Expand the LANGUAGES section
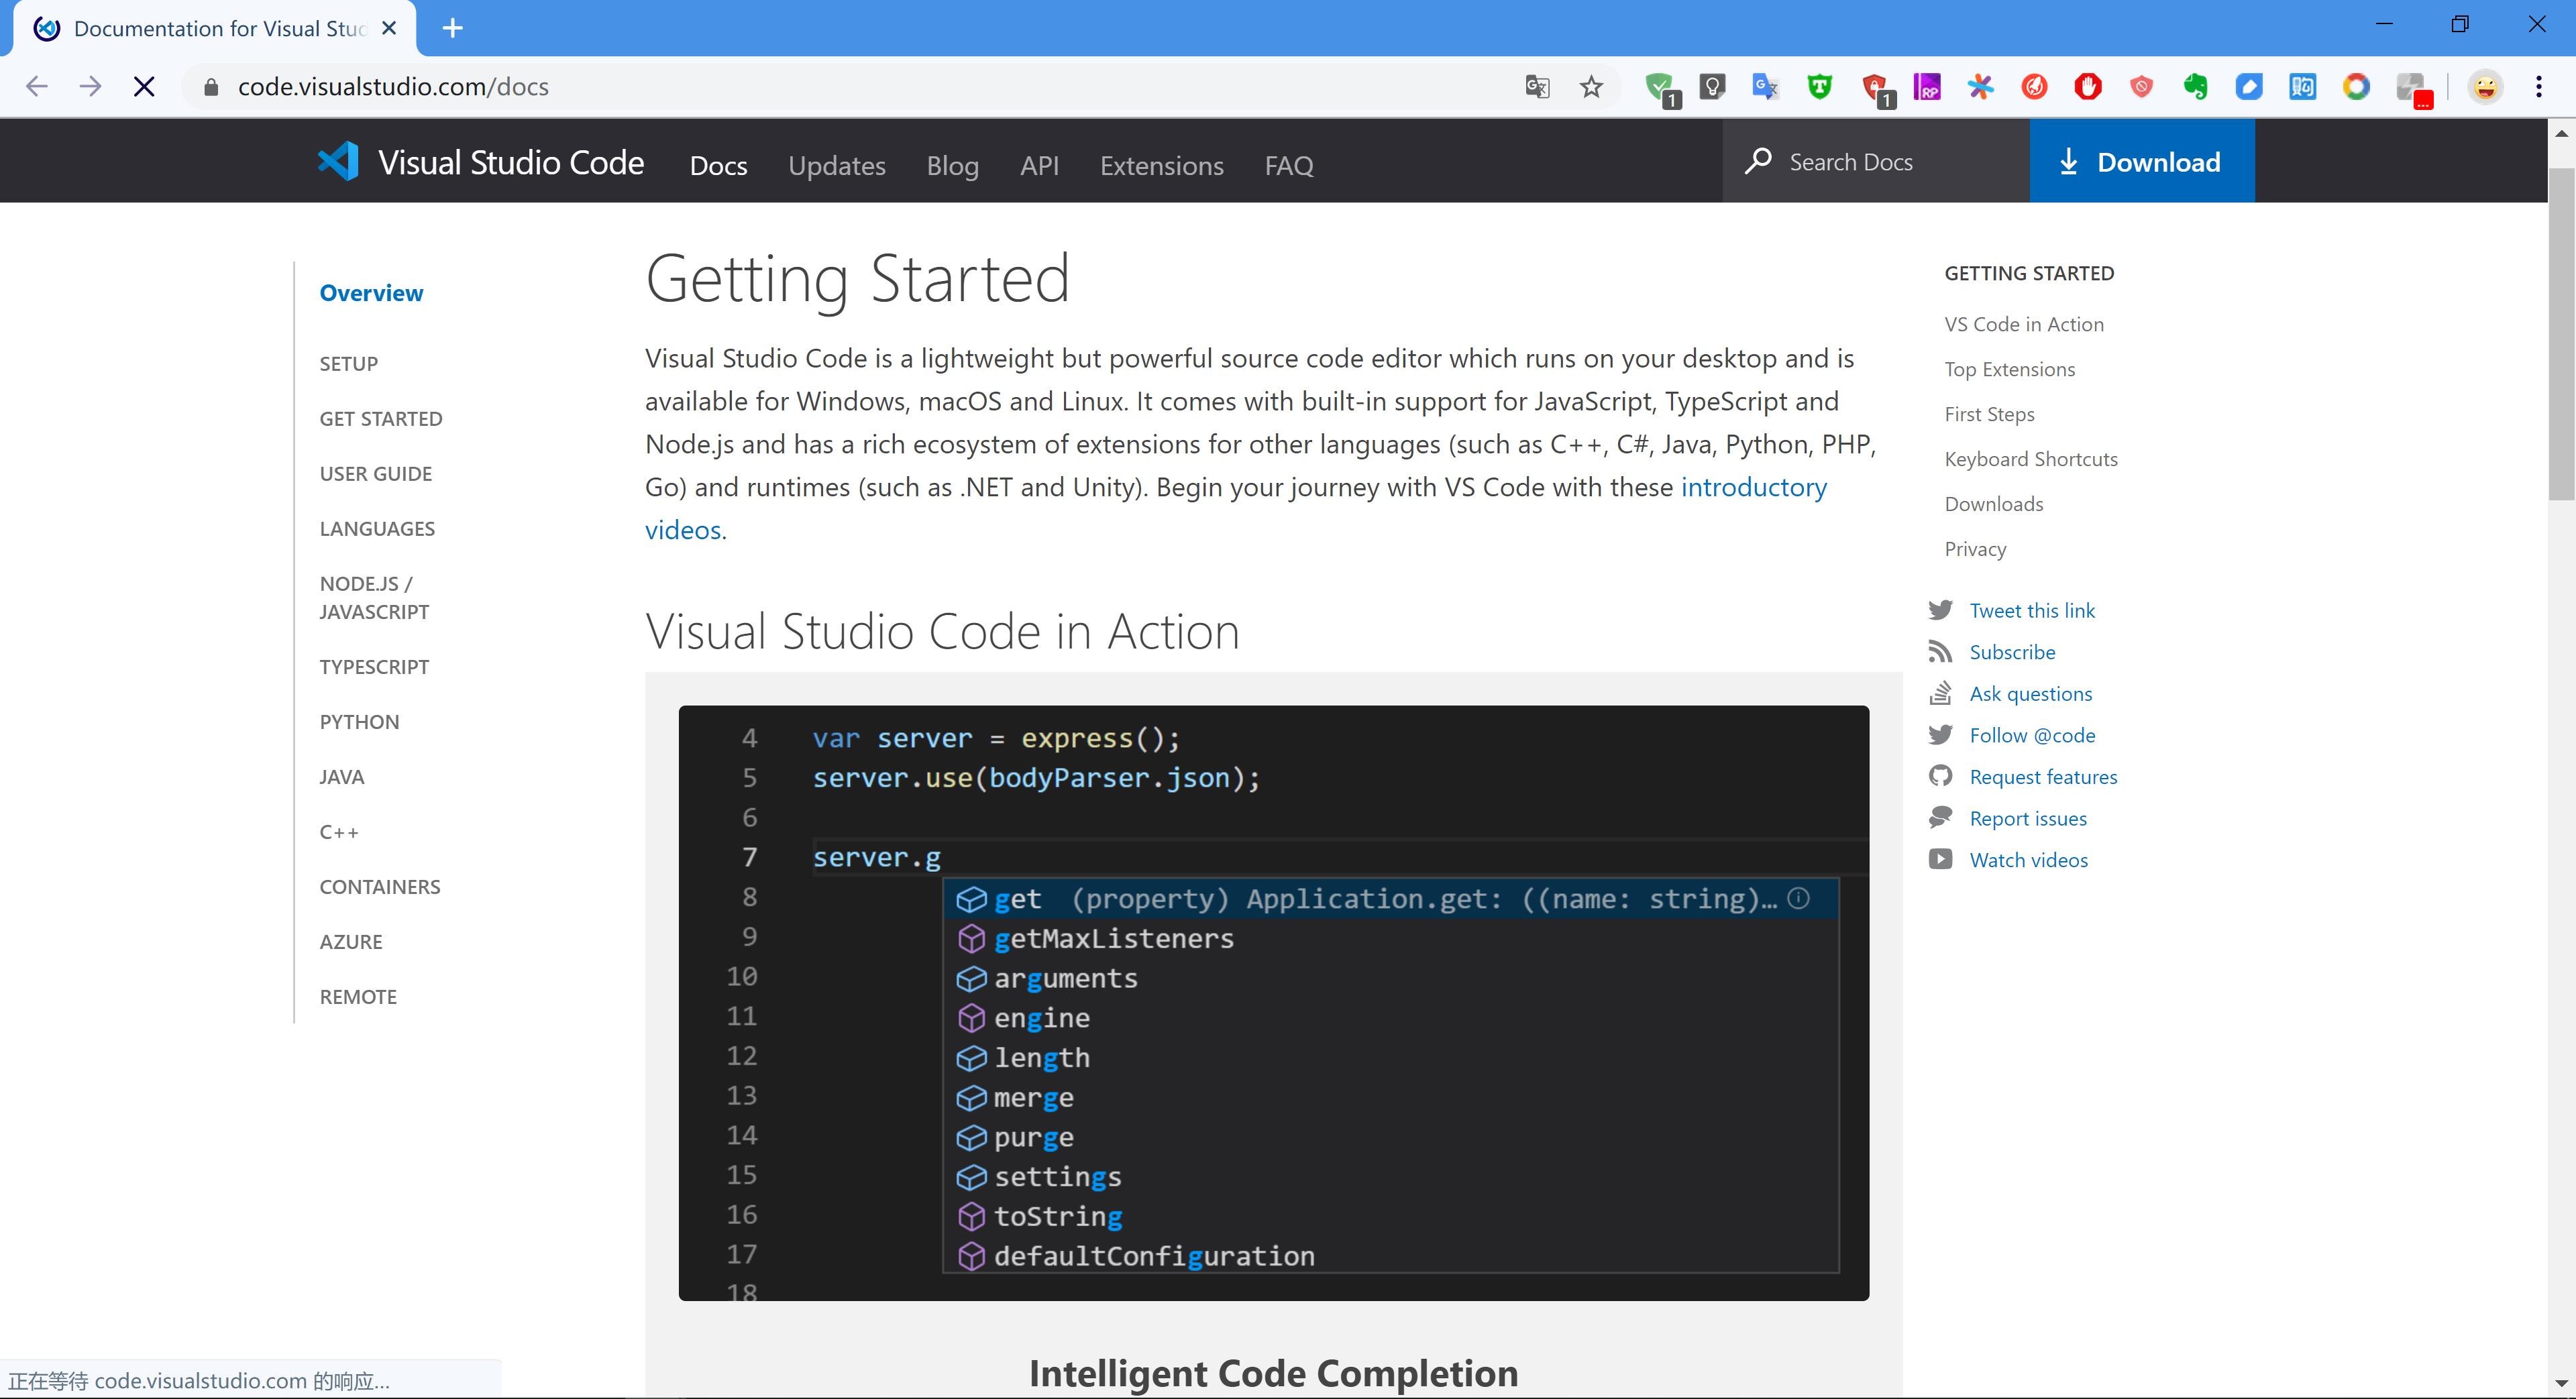The height and width of the screenshot is (1399, 2576). pyautogui.click(x=377, y=528)
